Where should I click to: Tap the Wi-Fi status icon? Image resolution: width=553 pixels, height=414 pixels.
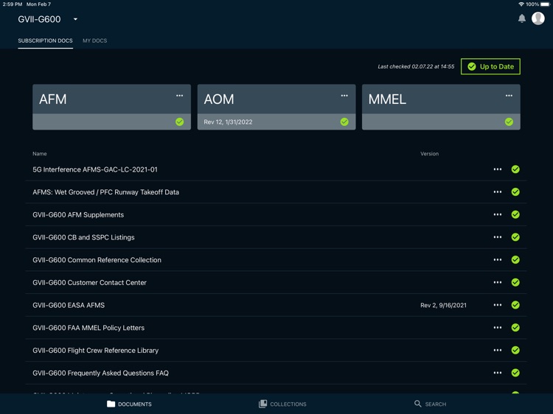click(521, 4)
